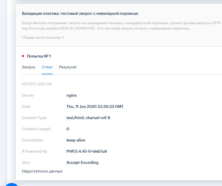222x186 pixels.
Task: Click the Accept-Encoding Vary value
Action: click(82, 163)
